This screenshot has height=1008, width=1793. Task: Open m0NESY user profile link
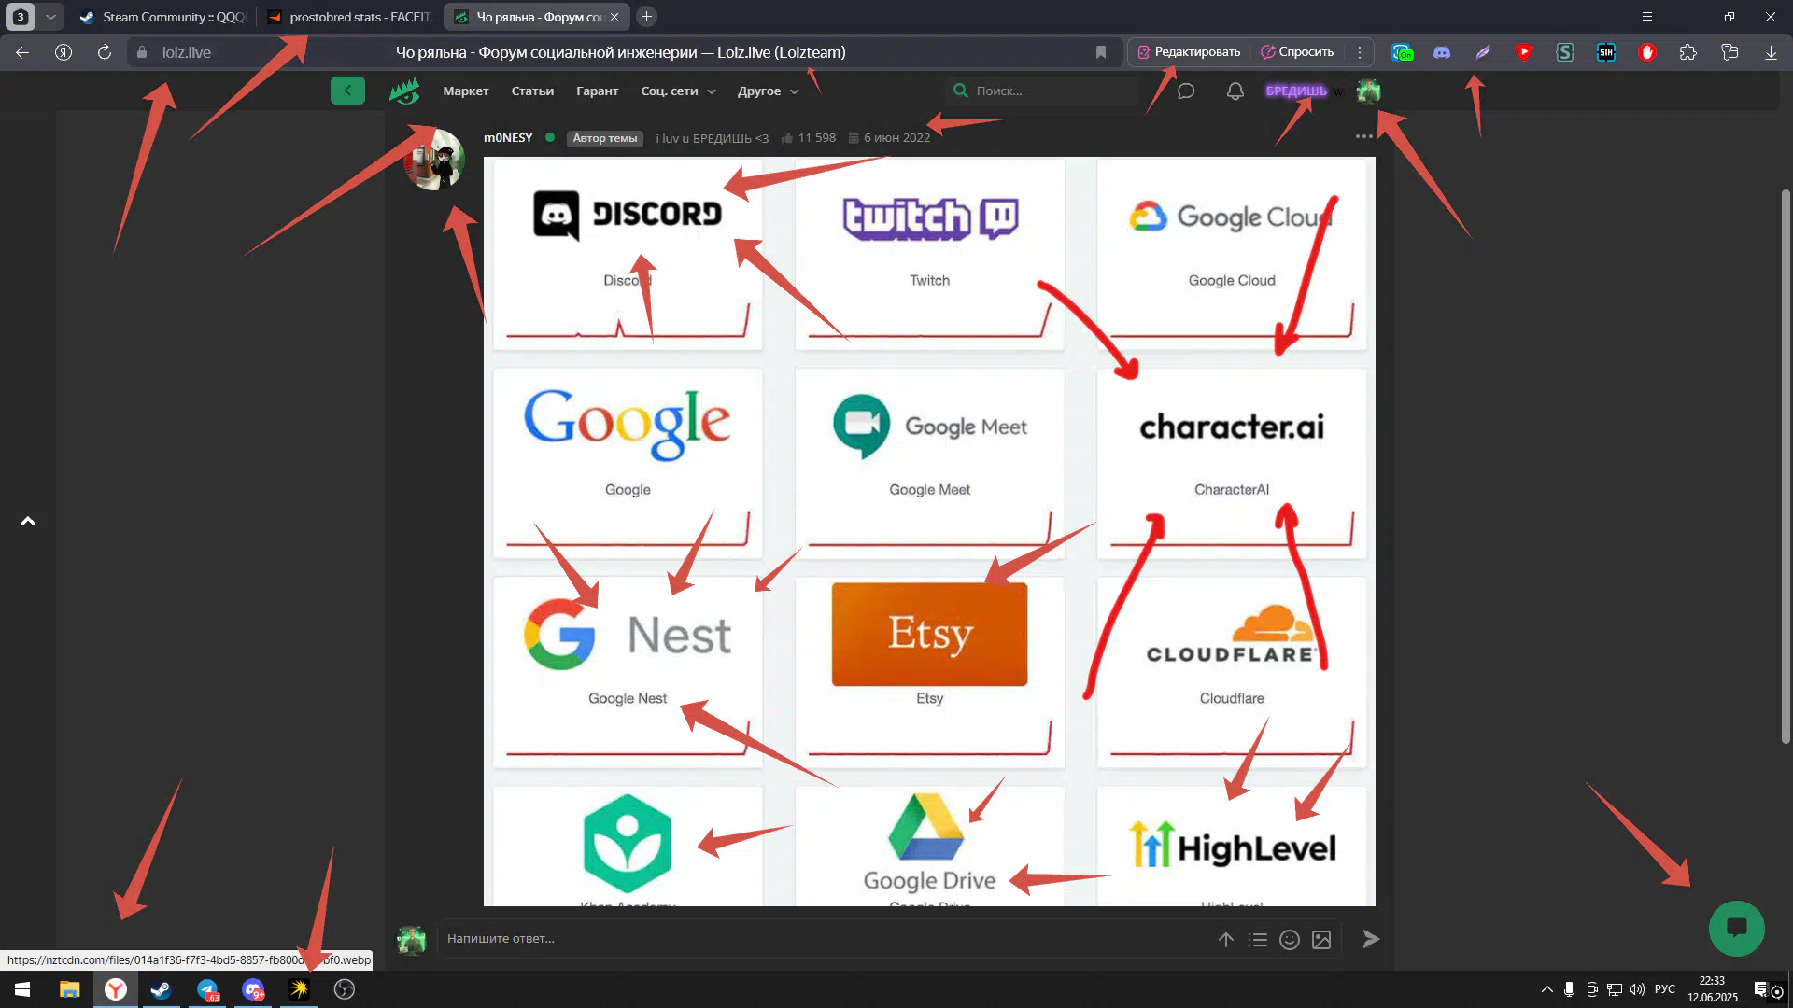click(x=508, y=137)
